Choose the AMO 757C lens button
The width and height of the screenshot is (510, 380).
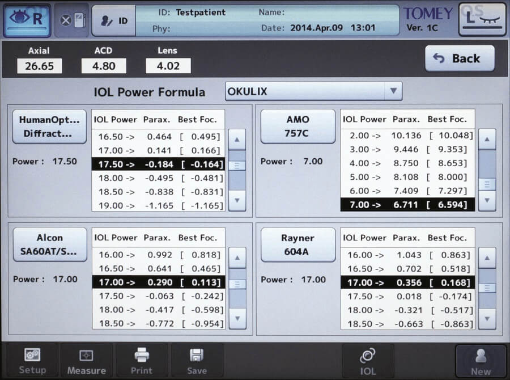pyautogui.click(x=297, y=126)
